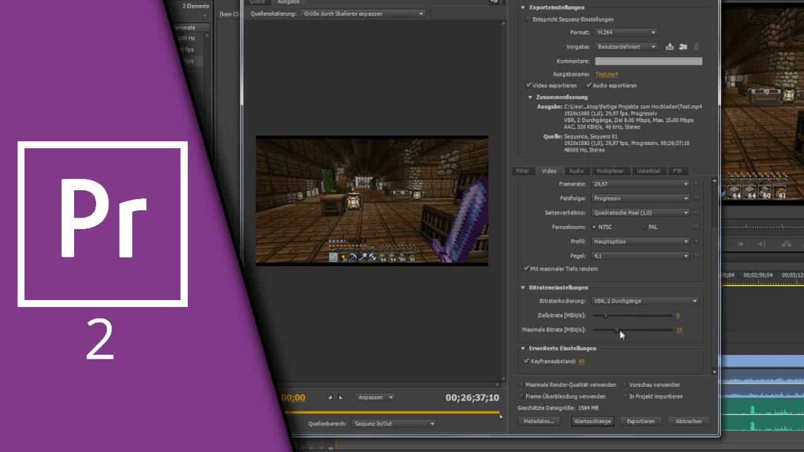Open the Pegel dropdown showing 4,1
The width and height of the screenshot is (804, 452).
coord(641,256)
